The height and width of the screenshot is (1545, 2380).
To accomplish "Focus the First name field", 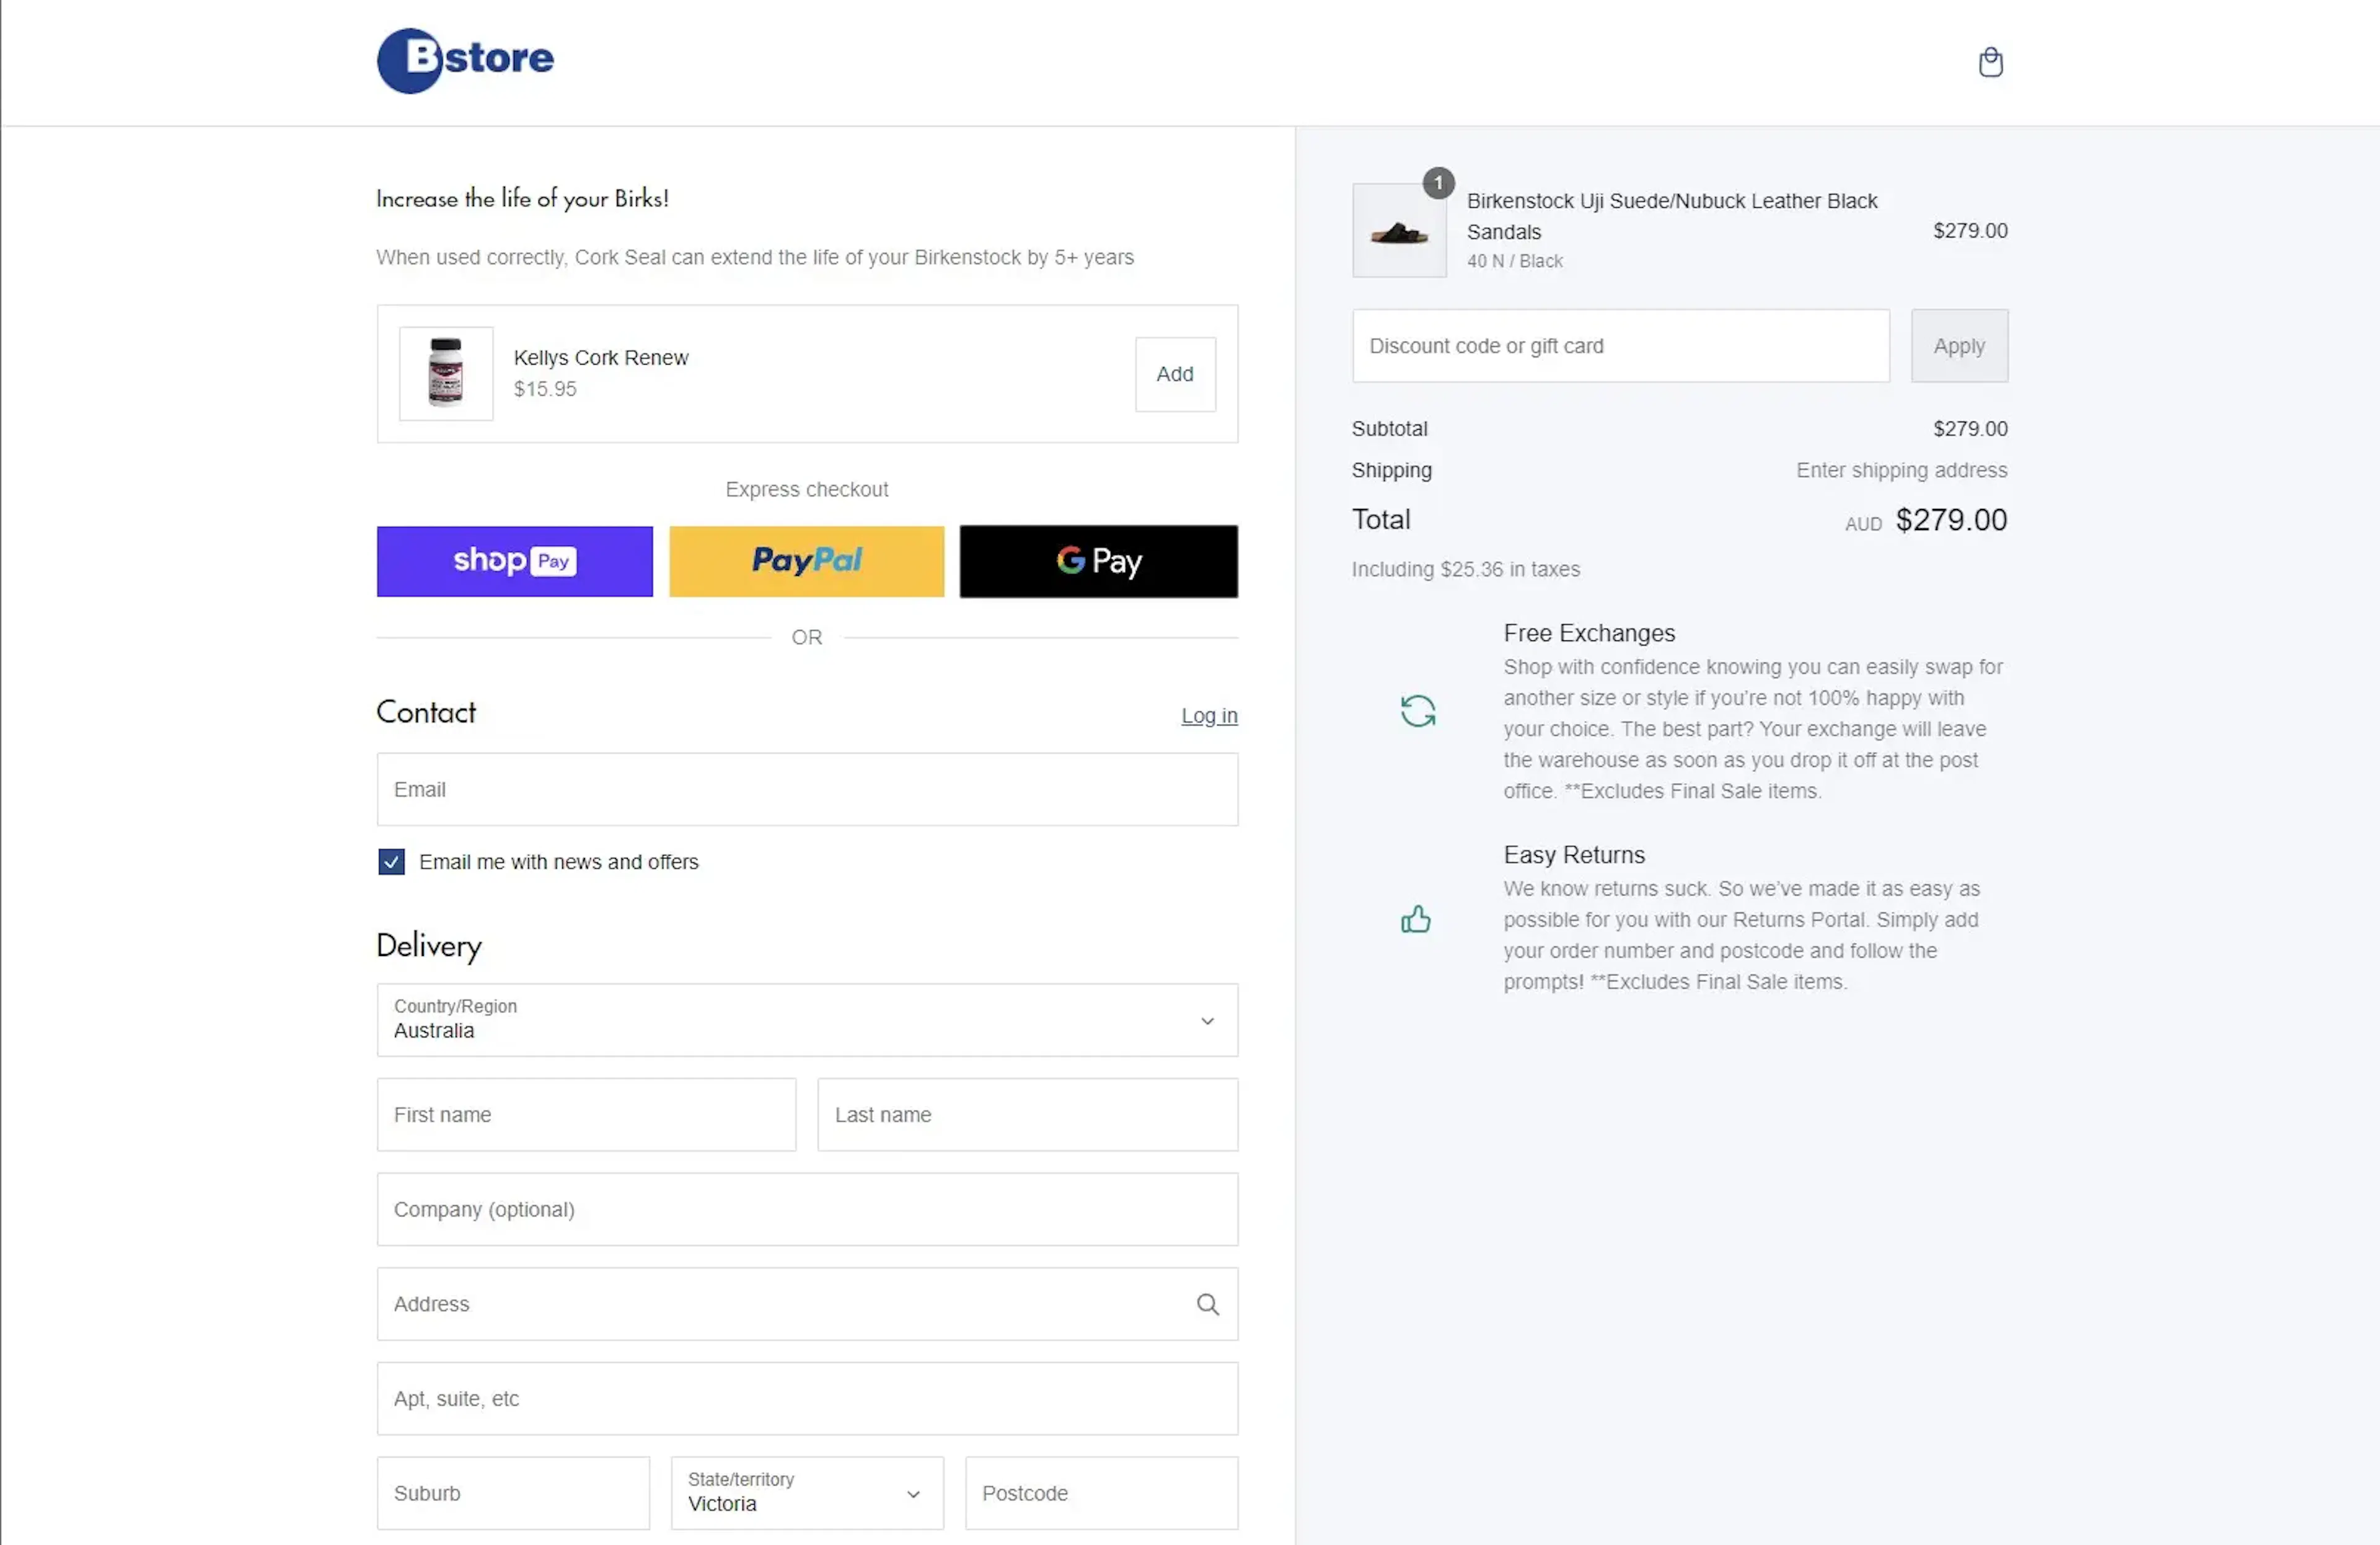I will [x=586, y=1115].
